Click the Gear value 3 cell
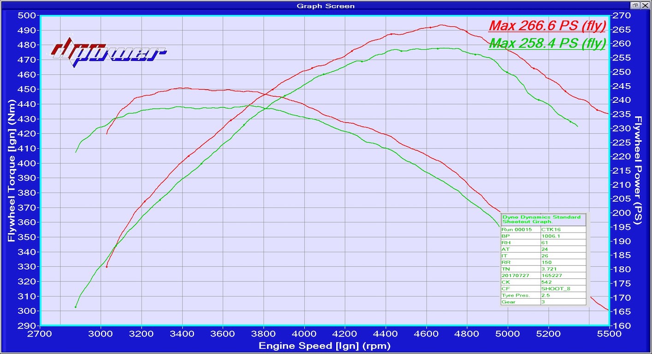 [563, 302]
